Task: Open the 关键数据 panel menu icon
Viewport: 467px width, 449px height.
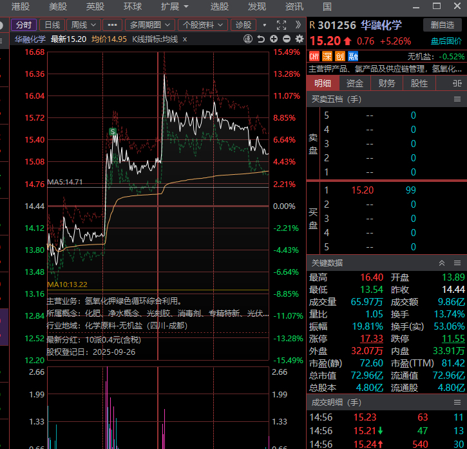Action: 457,263
